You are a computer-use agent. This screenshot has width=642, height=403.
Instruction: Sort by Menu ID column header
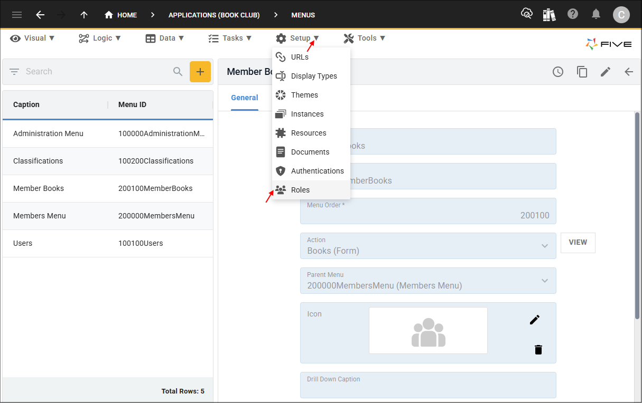(x=132, y=104)
